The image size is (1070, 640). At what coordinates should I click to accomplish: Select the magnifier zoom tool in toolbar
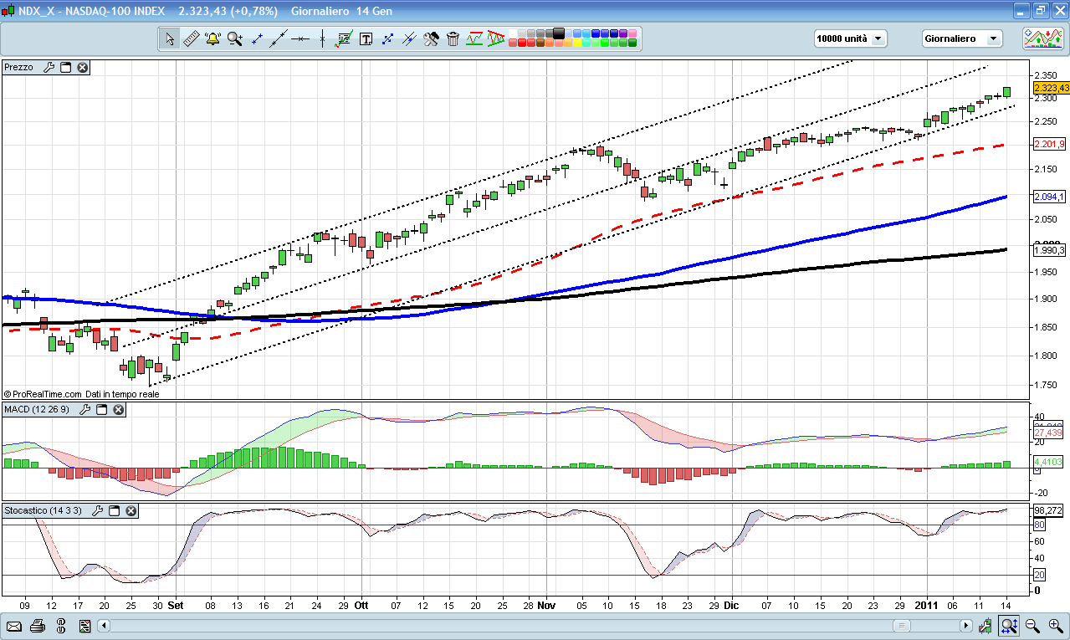(234, 38)
